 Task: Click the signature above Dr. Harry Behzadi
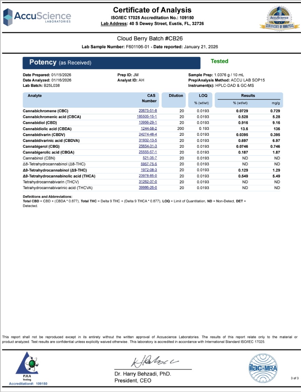(x=154, y=361)
